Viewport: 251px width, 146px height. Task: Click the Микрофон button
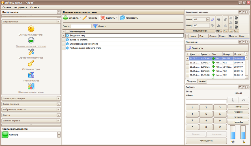coord(238,112)
